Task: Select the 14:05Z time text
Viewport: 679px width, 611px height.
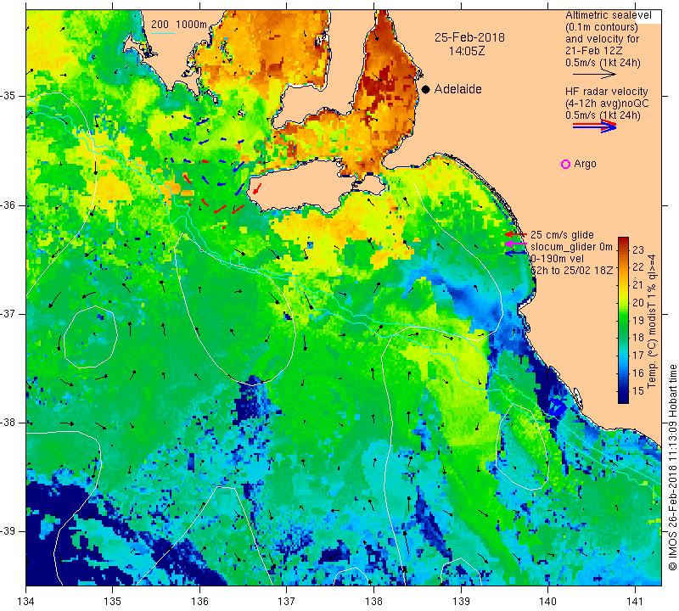Action: pyautogui.click(x=466, y=51)
